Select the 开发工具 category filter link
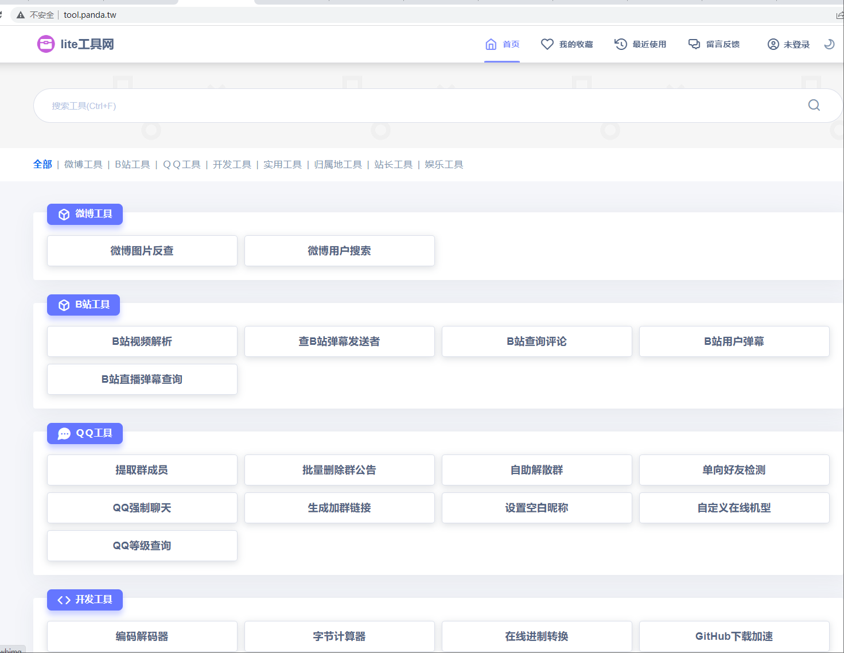The image size is (844, 653). tap(232, 165)
